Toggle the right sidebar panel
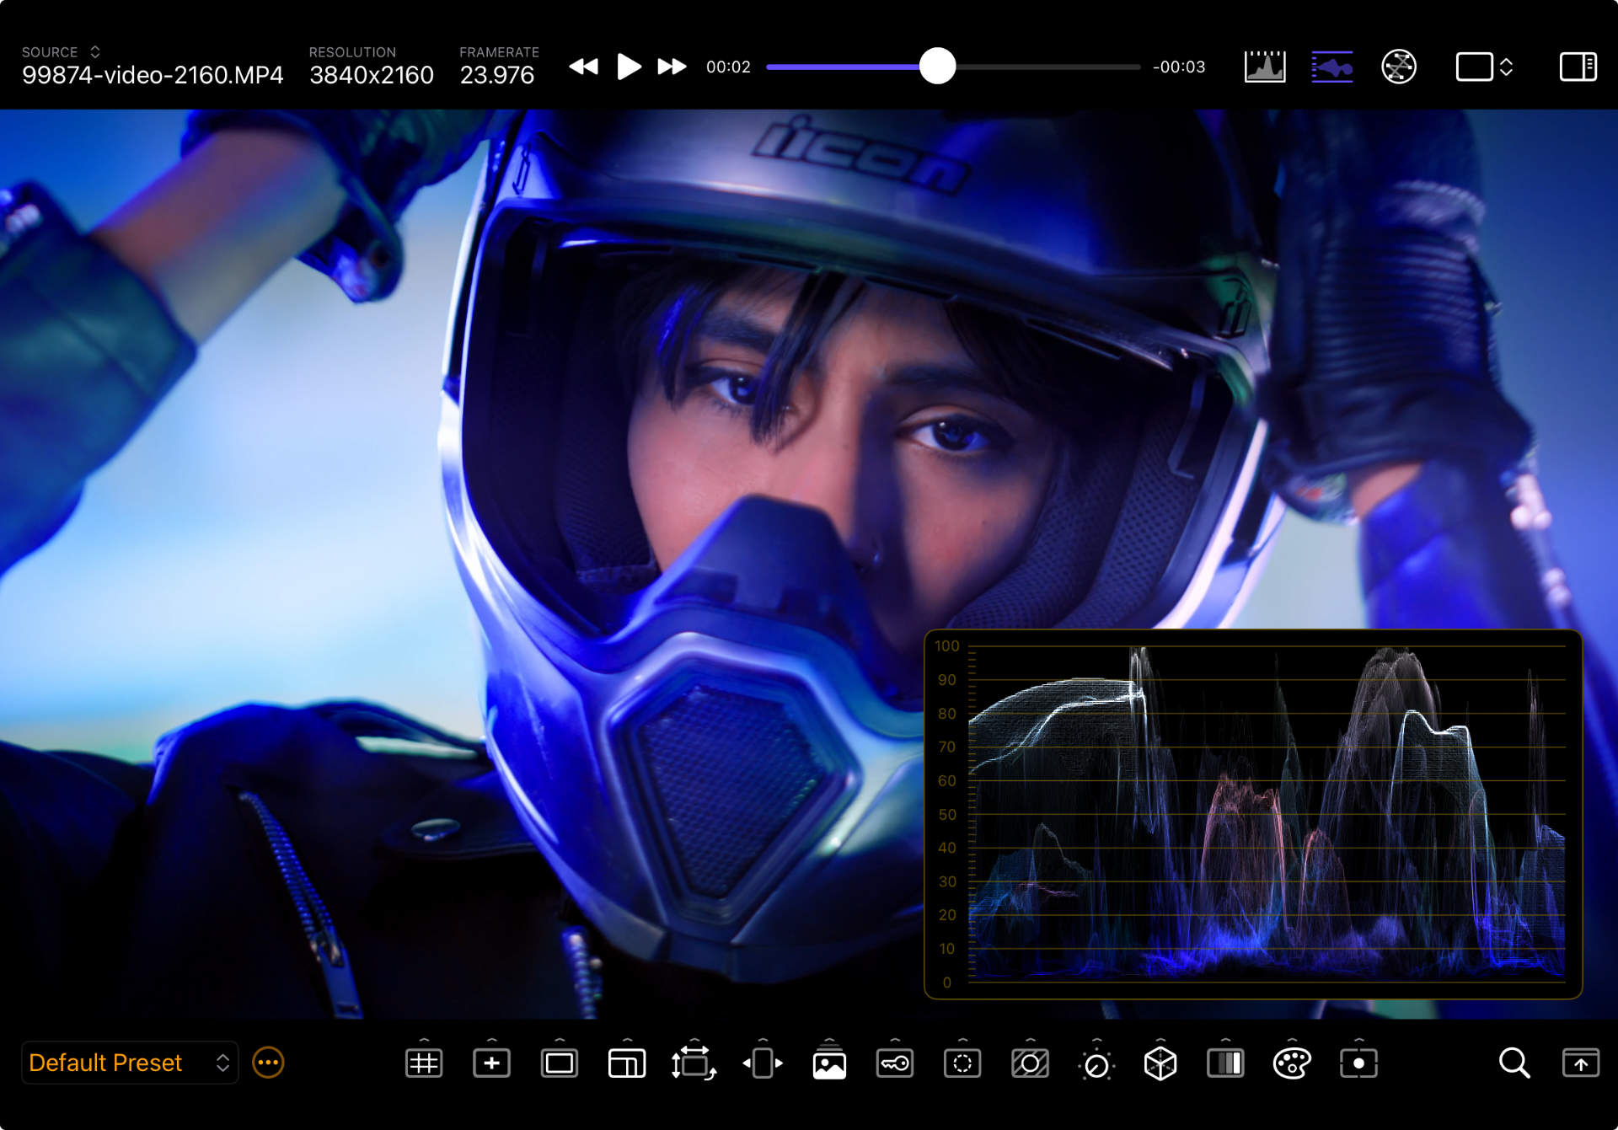This screenshot has height=1130, width=1618. (1578, 67)
